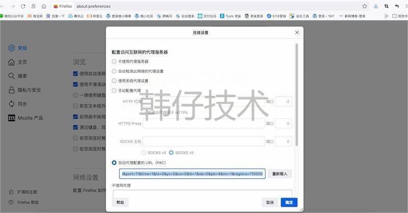Open the 阿里云 bookmark

(x=95, y=16)
